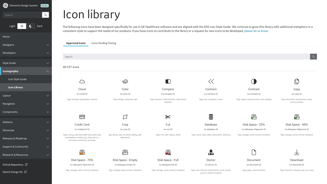Expand the Designers menu section
The image size is (327, 184).
coord(26,45)
